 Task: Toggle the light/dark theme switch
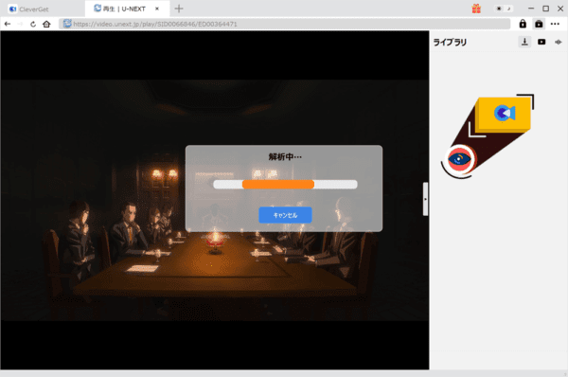pyautogui.click(x=504, y=9)
